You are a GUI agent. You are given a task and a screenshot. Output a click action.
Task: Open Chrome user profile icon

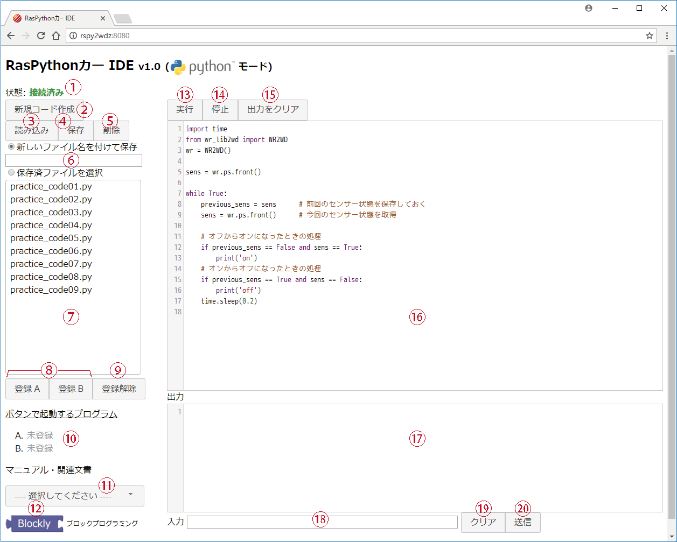(x=588, y=8)
